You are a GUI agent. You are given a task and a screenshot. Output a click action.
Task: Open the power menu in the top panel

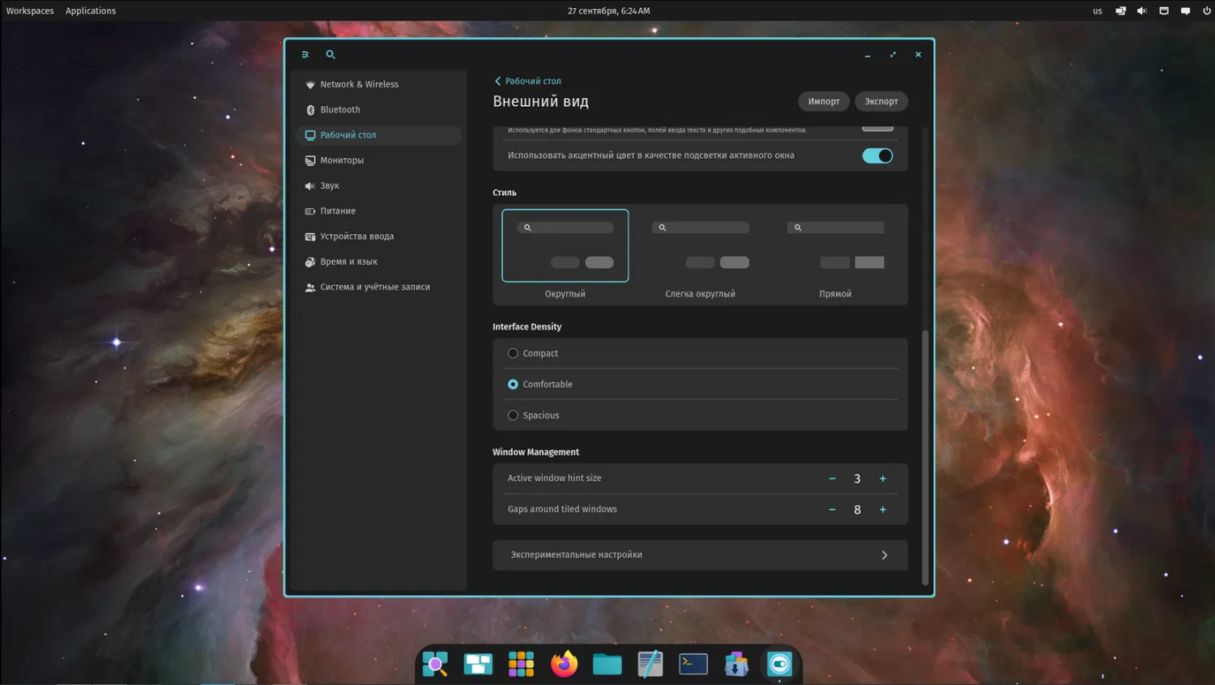(1207, 11)
